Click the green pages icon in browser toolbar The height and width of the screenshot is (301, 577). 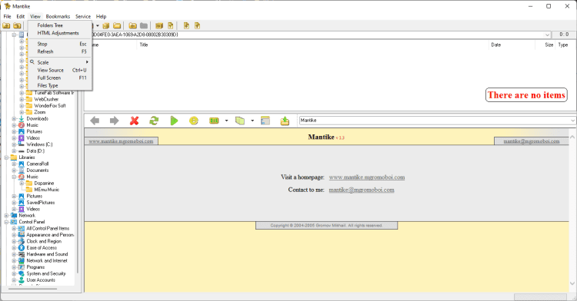[240, 121]
